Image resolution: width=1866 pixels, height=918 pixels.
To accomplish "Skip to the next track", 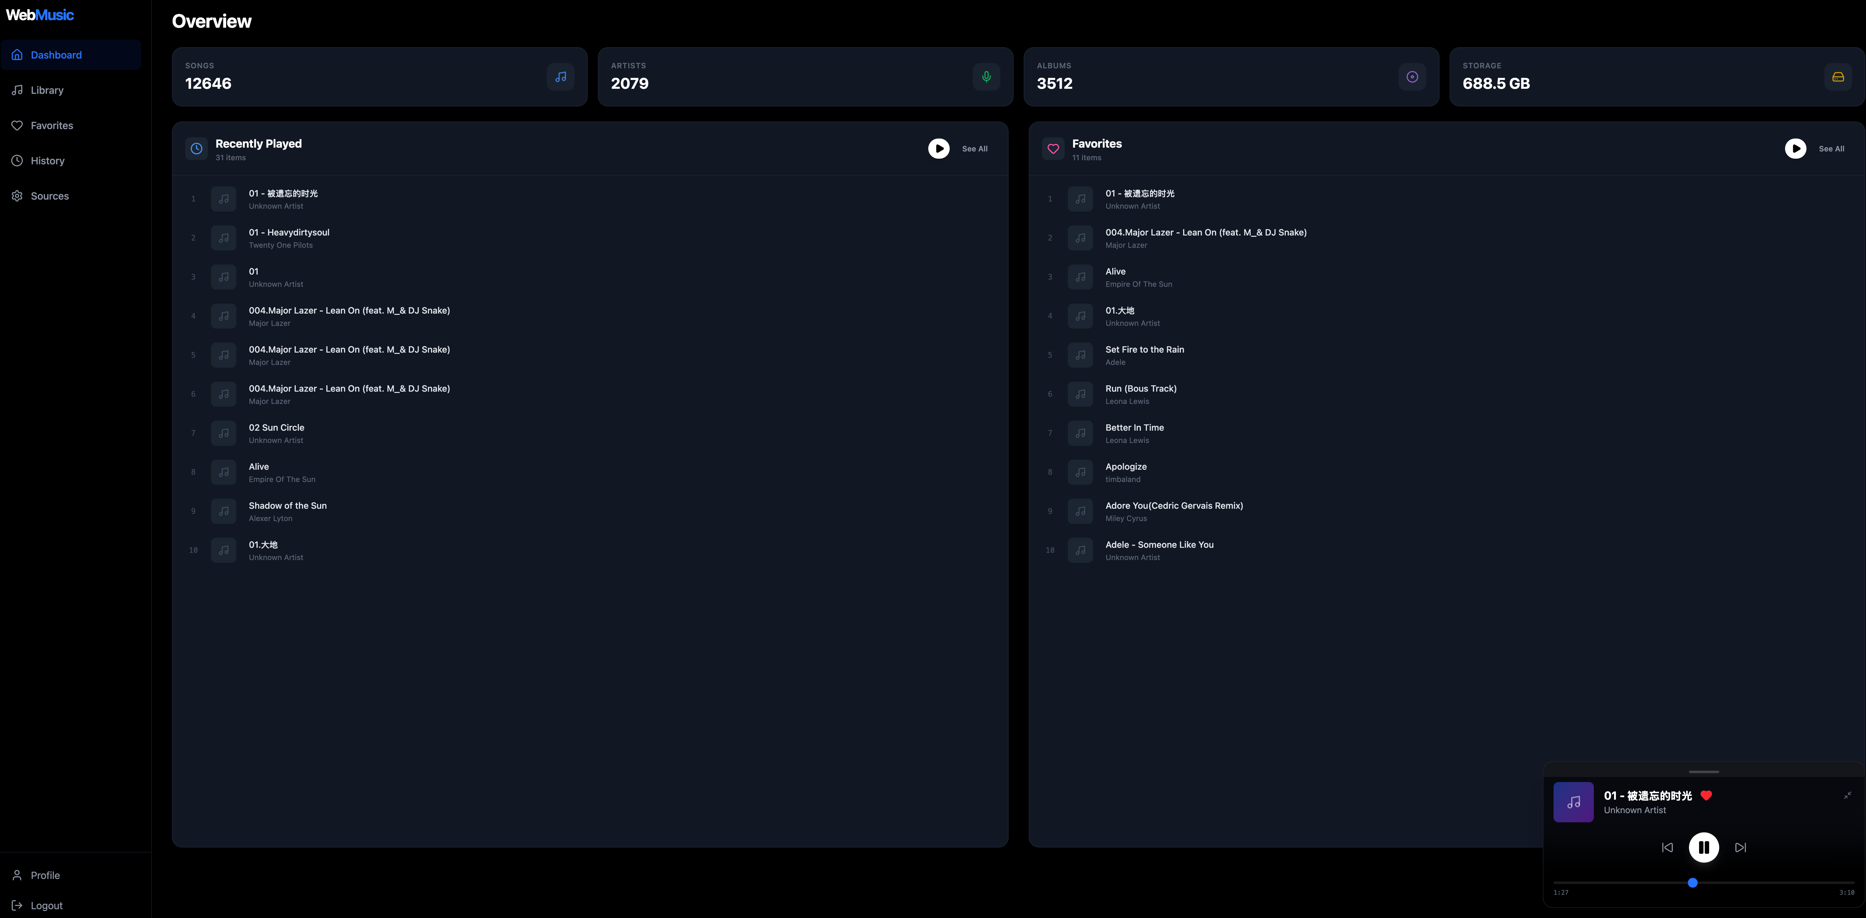I will [1740, 847].
